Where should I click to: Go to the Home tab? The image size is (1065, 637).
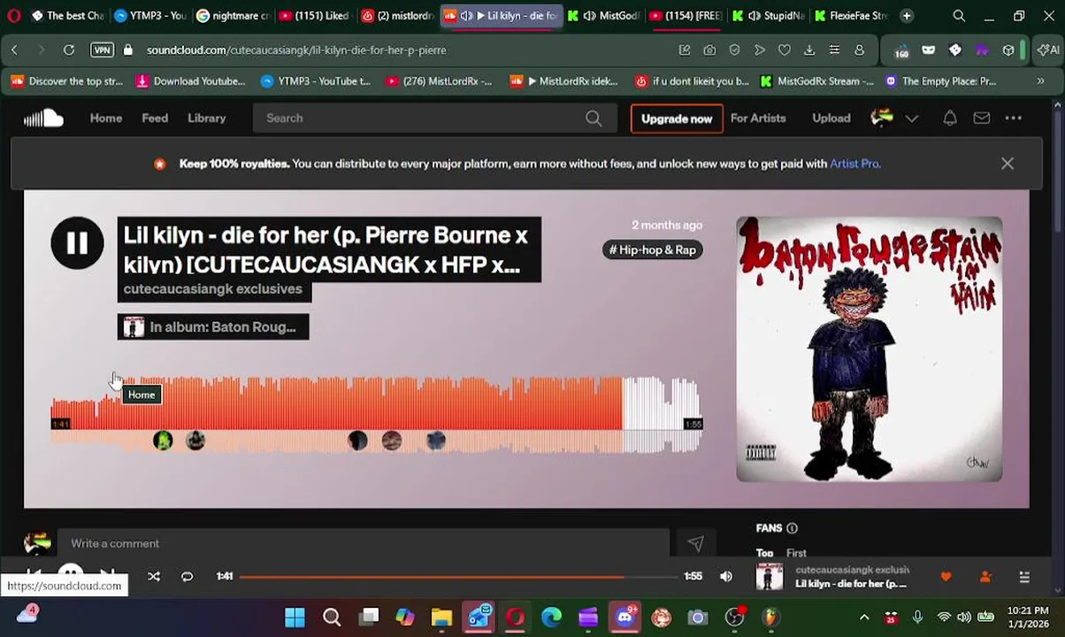coord(106,118)
